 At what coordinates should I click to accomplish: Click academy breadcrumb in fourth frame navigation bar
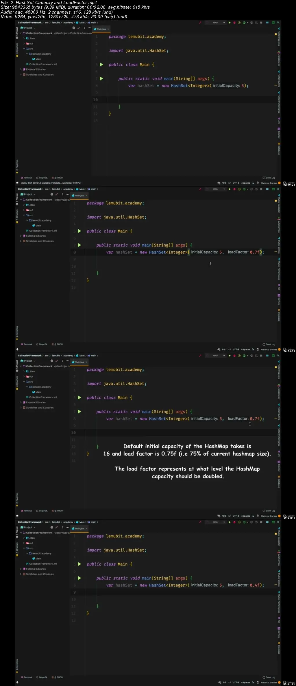tap(68, 522)
